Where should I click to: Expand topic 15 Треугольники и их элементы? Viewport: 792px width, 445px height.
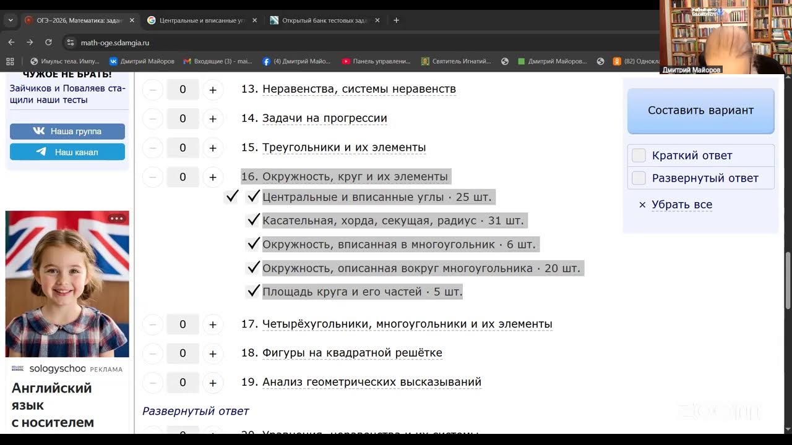coord(344,148)
